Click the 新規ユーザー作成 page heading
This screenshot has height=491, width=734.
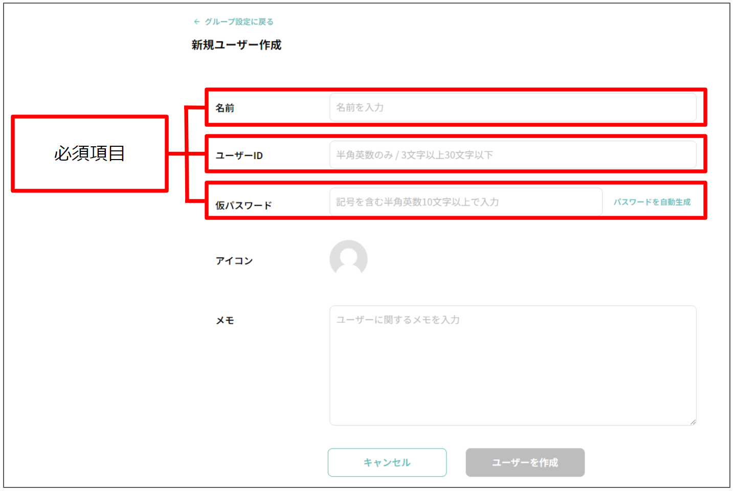coord(236,45)
